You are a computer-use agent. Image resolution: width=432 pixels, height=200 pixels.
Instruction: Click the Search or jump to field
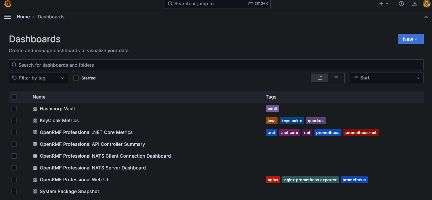218,4
